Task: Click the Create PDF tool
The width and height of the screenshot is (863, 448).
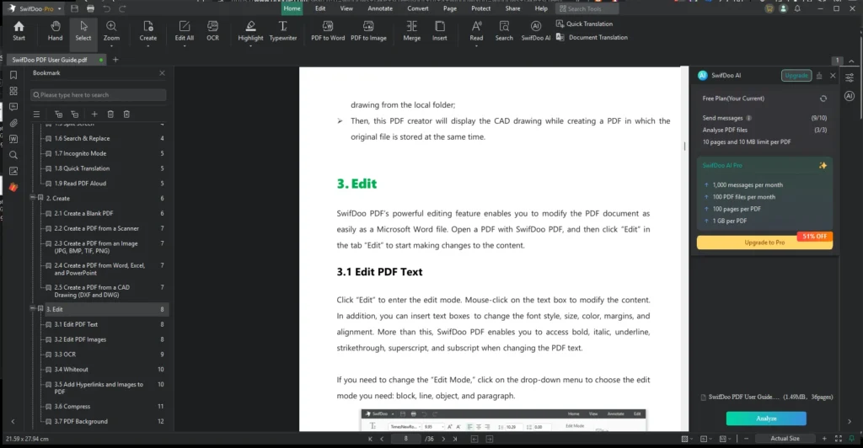Action: pos(147,31)
